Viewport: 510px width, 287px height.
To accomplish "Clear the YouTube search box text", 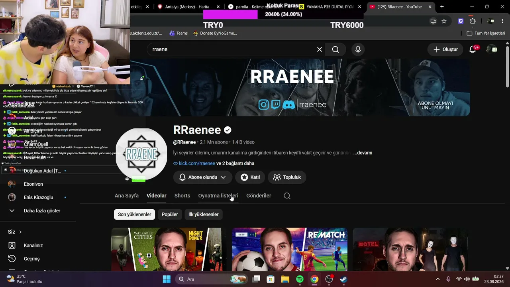I will [x=320, y=49].
